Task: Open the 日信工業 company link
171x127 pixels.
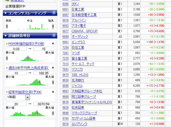Action: (x=78, y=47)
